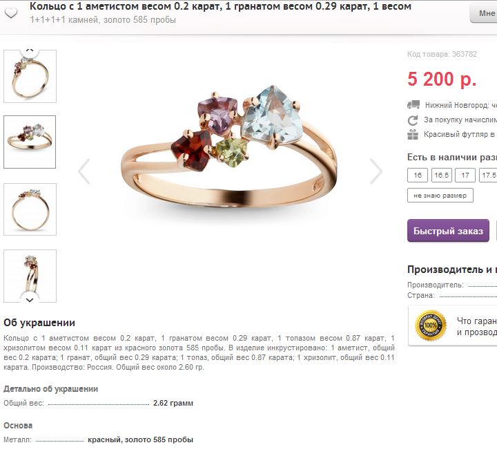Select ring size 16.5
497x454 pixels.
442,175
